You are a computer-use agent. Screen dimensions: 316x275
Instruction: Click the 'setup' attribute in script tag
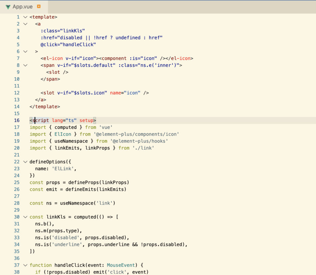pyautogui.click(x=86, y=120)
